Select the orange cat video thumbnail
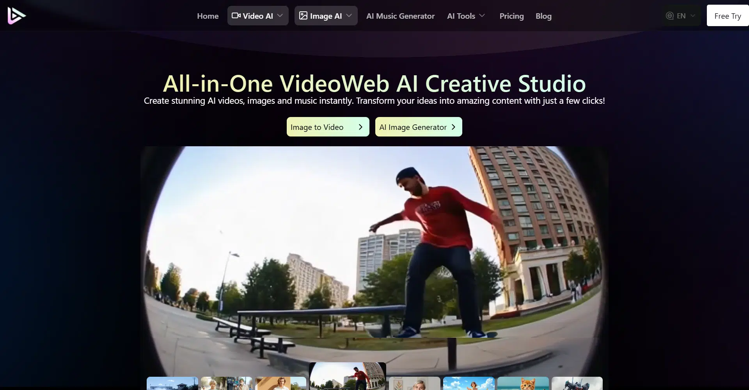Screen dimensions: 749x390 click(x=523, y=383)
